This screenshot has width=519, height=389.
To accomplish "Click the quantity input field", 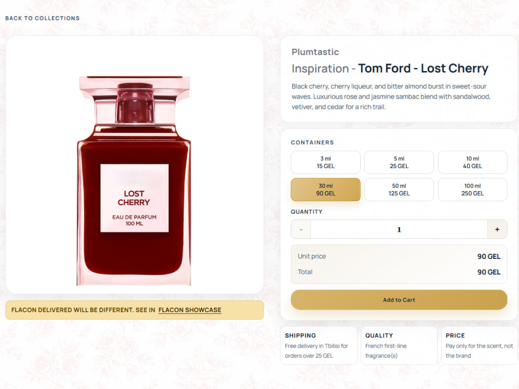I will coord(399,229).
